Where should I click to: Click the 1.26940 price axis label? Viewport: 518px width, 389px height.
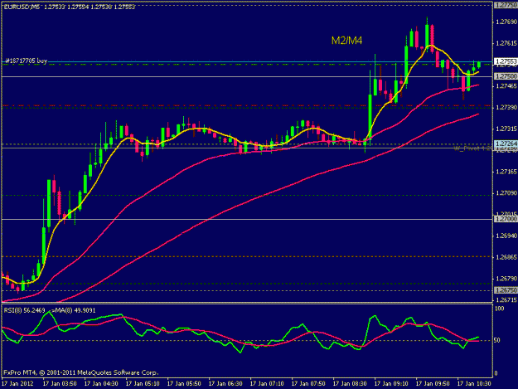506,236
